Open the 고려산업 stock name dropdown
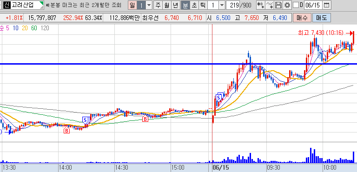 [41, 5]
